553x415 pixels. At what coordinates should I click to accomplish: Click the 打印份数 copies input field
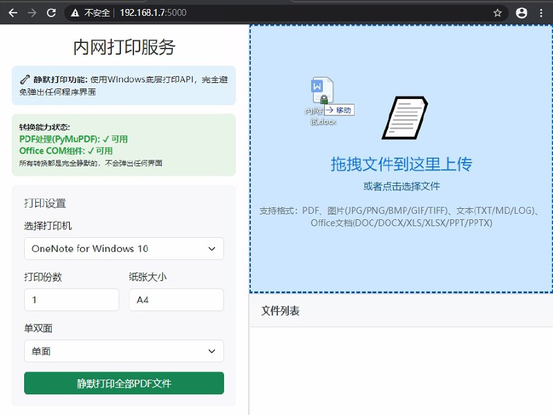tap(71, 299)
